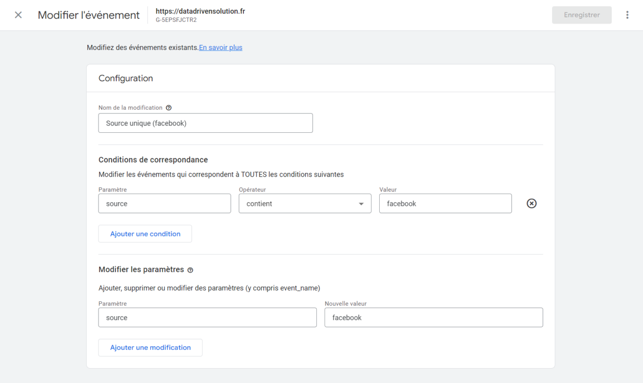
Task: Remove the source contient facebook condition
Action: (x=531, y=203)
